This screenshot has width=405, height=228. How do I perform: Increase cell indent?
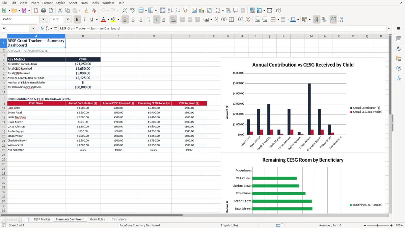[x=257, y=20]
